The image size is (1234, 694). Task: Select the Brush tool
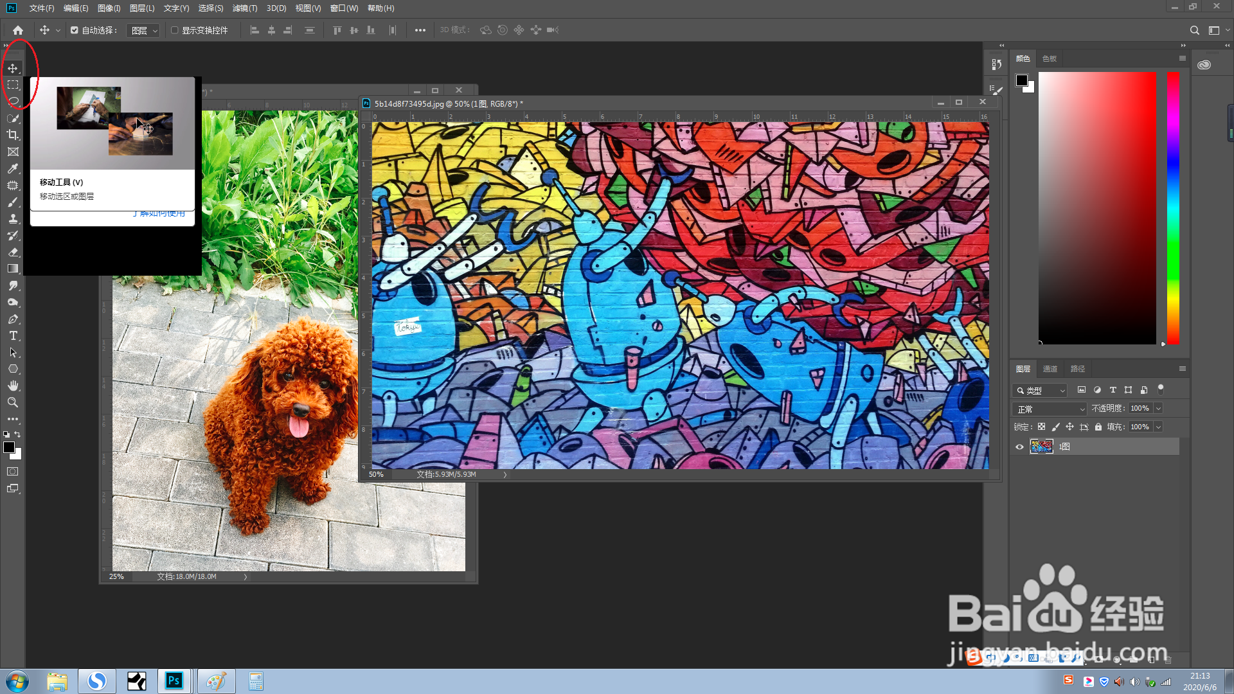[x=13, y=202]
